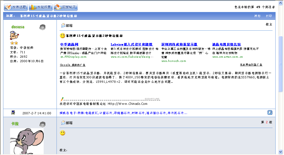Click the 发表话题 new topic button
Viewport: 284px width, 155px height.
pyautogui.click(x=16, y=7)
